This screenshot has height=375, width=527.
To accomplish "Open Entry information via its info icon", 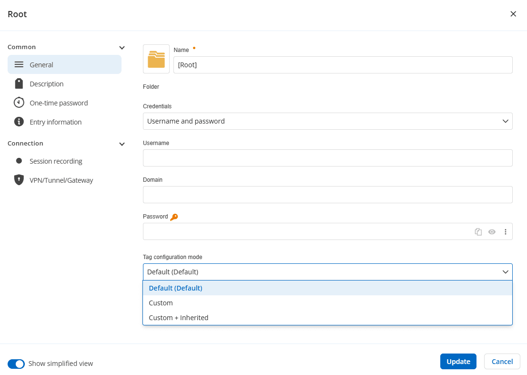I will point(18,122).
